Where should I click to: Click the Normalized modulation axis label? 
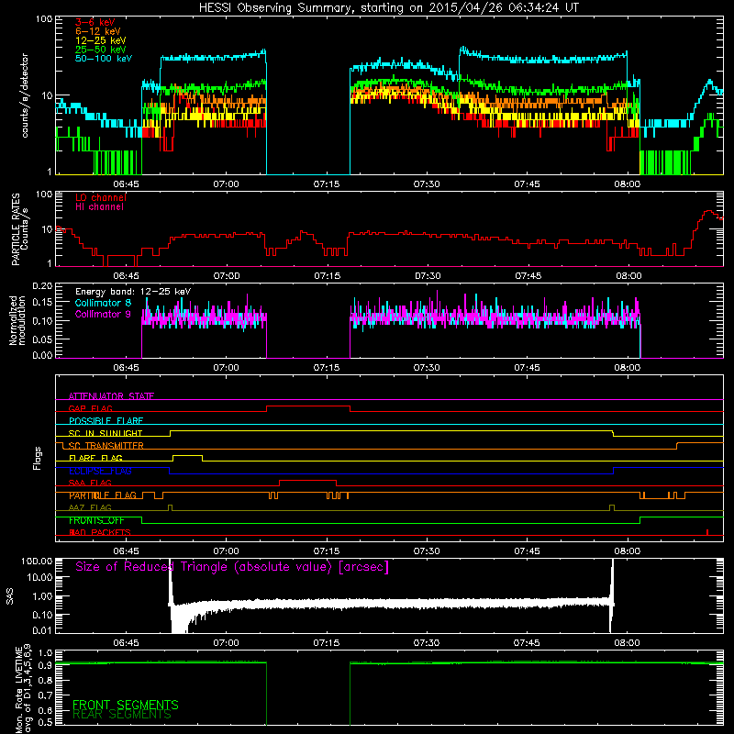tap(17, 320)
